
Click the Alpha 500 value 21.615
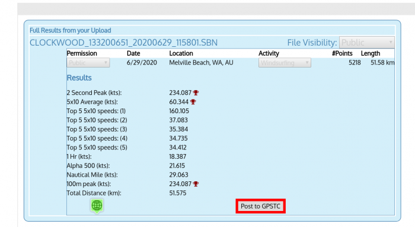(x=177, y=166)
